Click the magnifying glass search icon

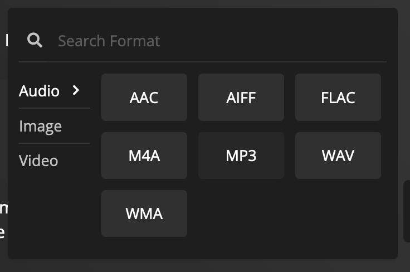click(x=35, y=40)
